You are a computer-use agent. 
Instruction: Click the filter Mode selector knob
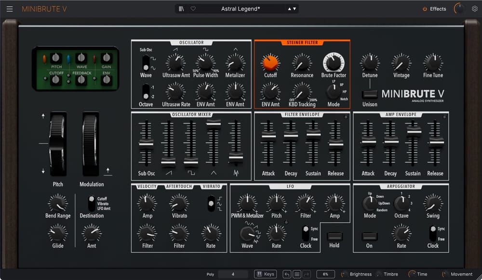(x=333, y=91)
